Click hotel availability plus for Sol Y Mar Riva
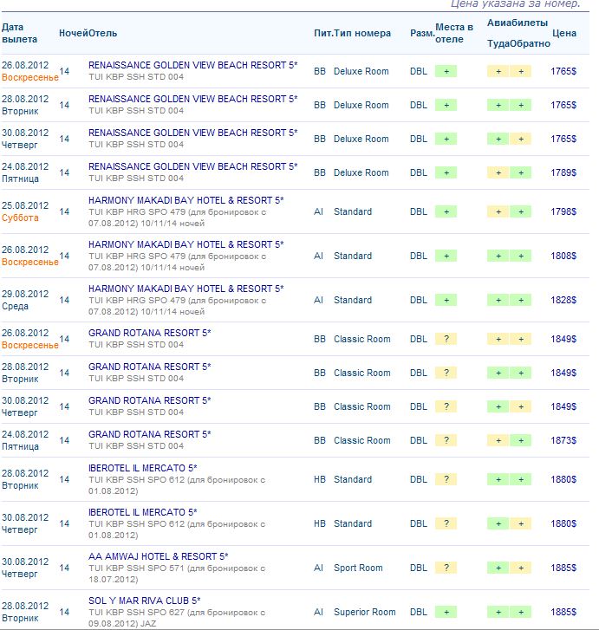Screen dimensions: 599x630 [x=445, y=612]
